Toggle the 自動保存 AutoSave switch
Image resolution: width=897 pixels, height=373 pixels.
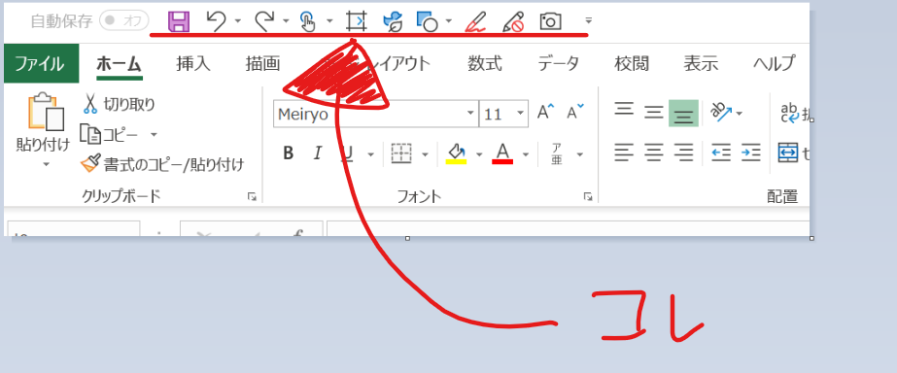(x=123, y=21)
